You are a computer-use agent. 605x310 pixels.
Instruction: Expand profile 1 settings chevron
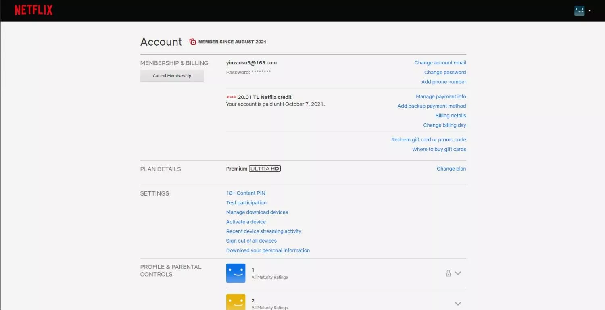458,273
